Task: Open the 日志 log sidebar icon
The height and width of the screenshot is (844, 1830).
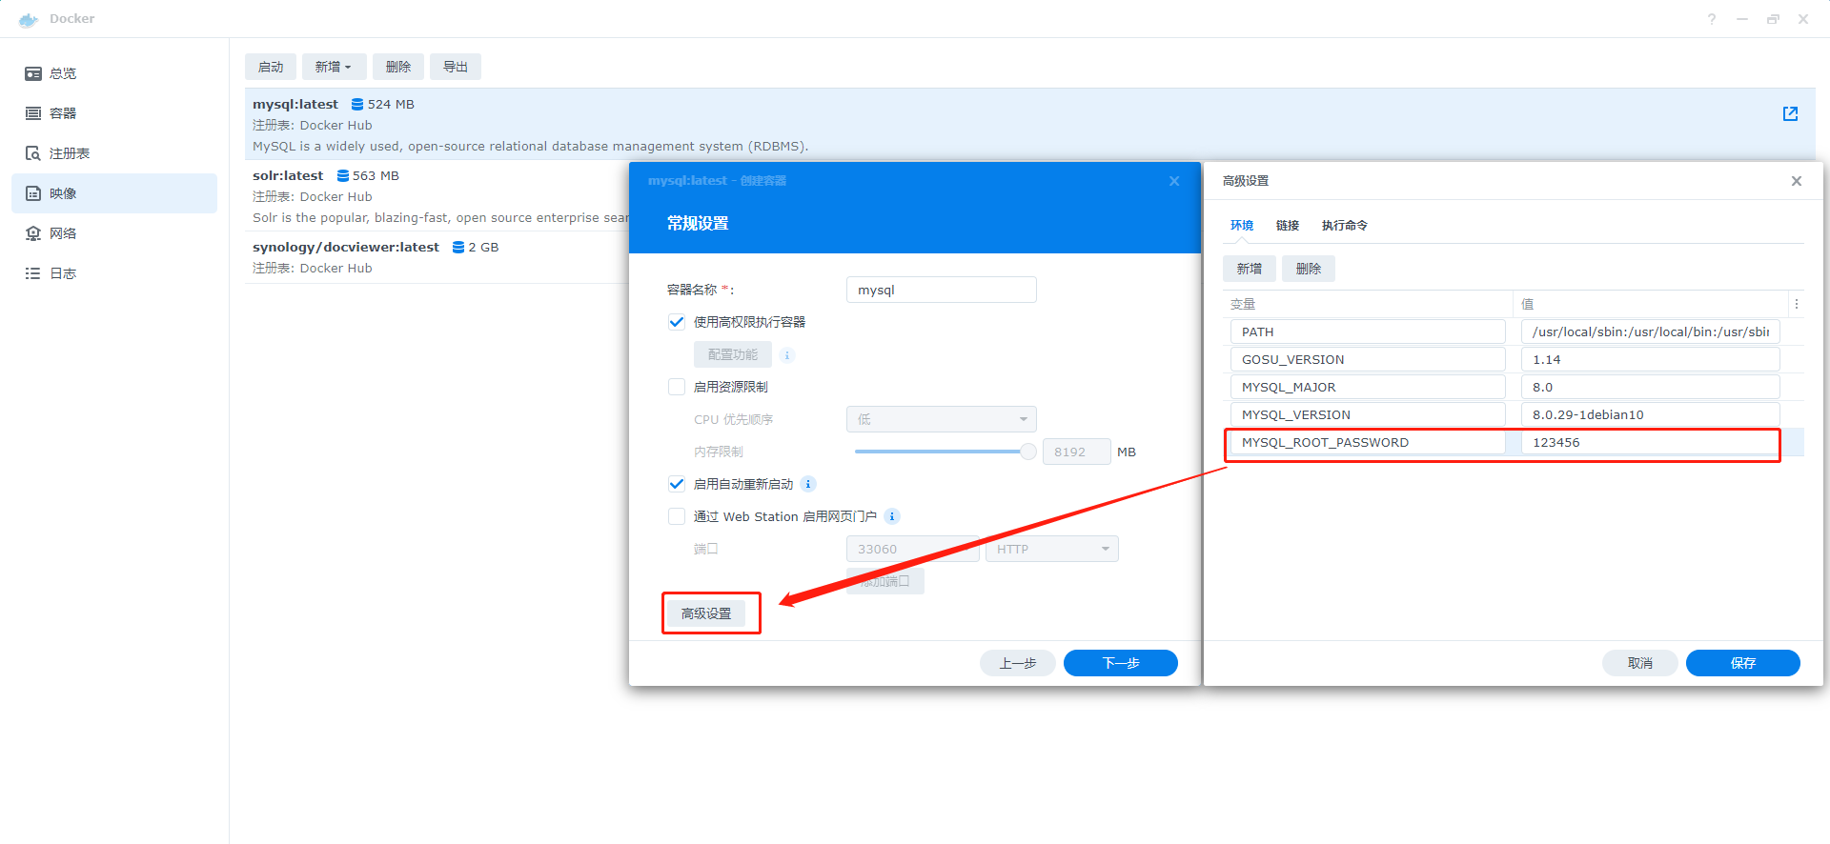Action: tap(33, 273)
